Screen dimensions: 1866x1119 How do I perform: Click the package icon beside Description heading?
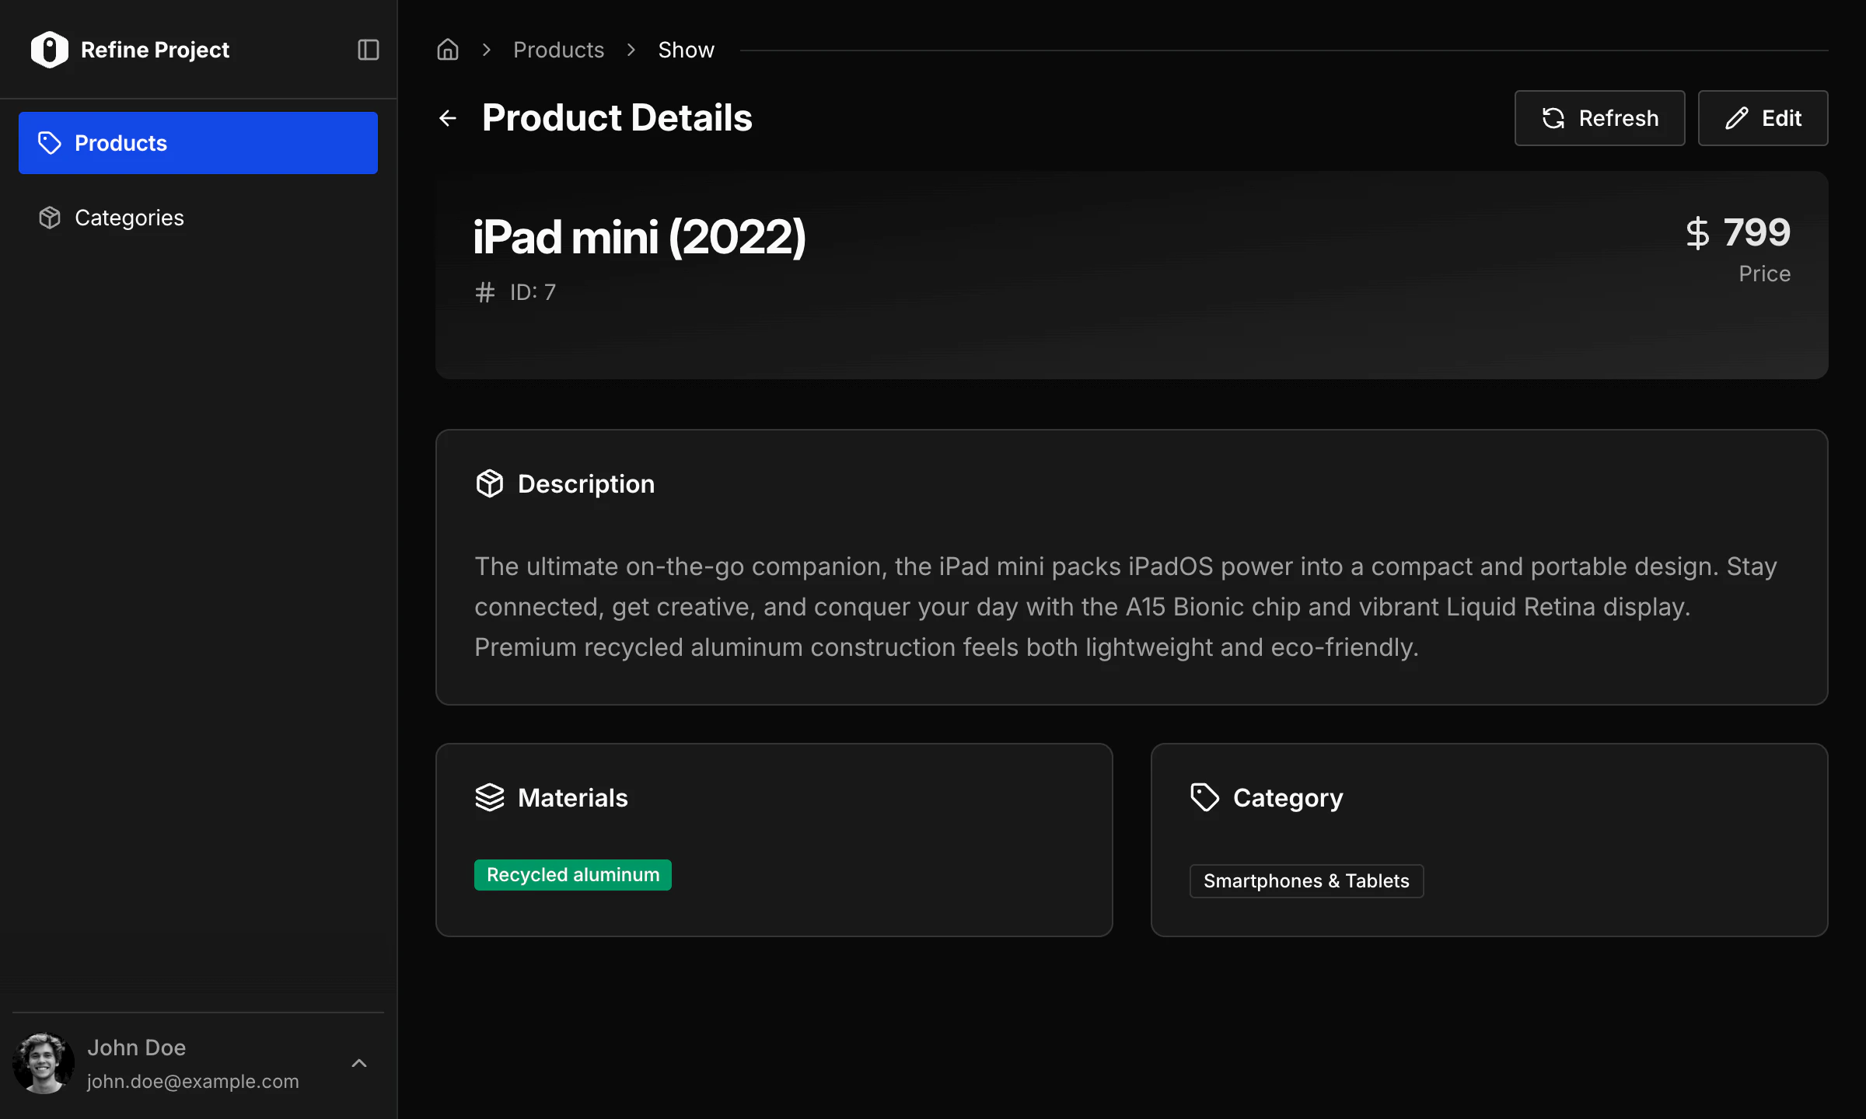click(490, 483)
